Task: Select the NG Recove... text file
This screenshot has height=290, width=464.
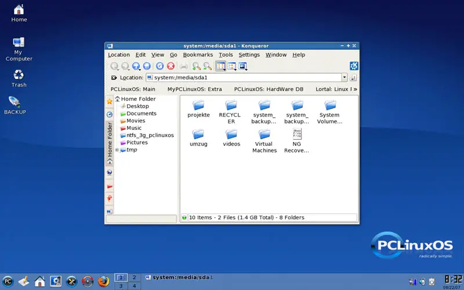Action: click(297, 141)
